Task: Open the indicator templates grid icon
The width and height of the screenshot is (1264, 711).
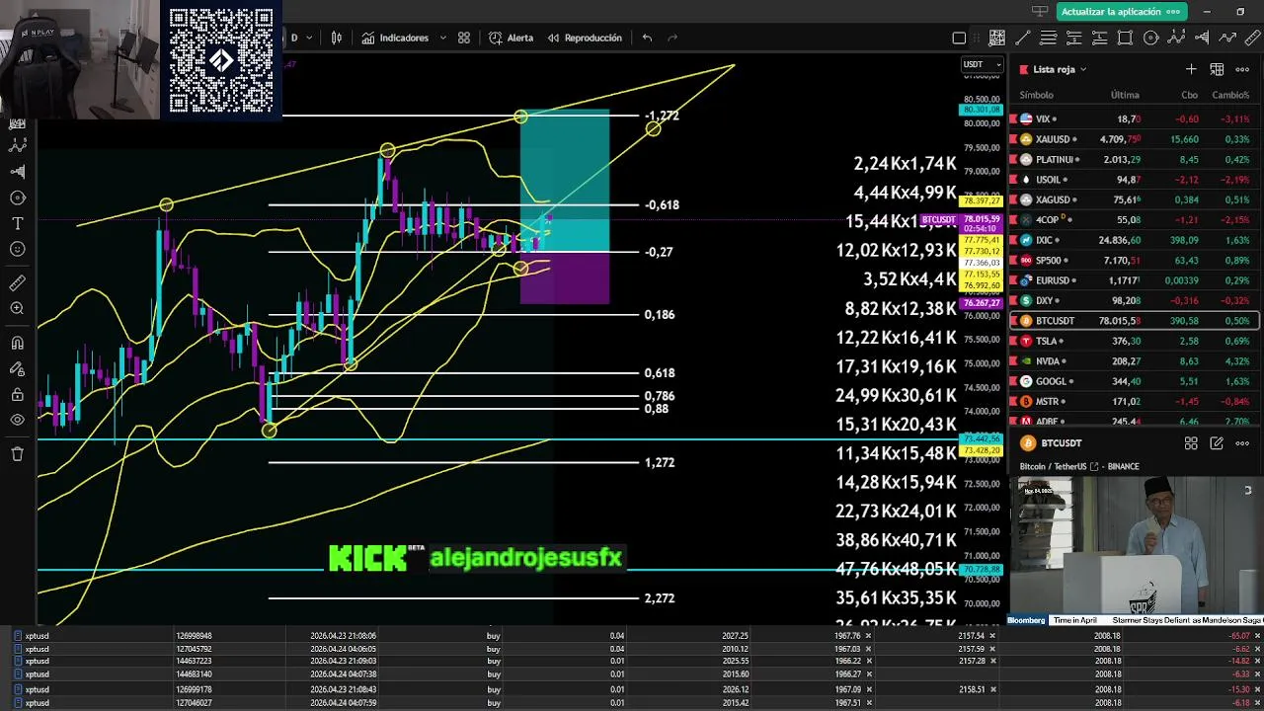Action: [464, 38]
